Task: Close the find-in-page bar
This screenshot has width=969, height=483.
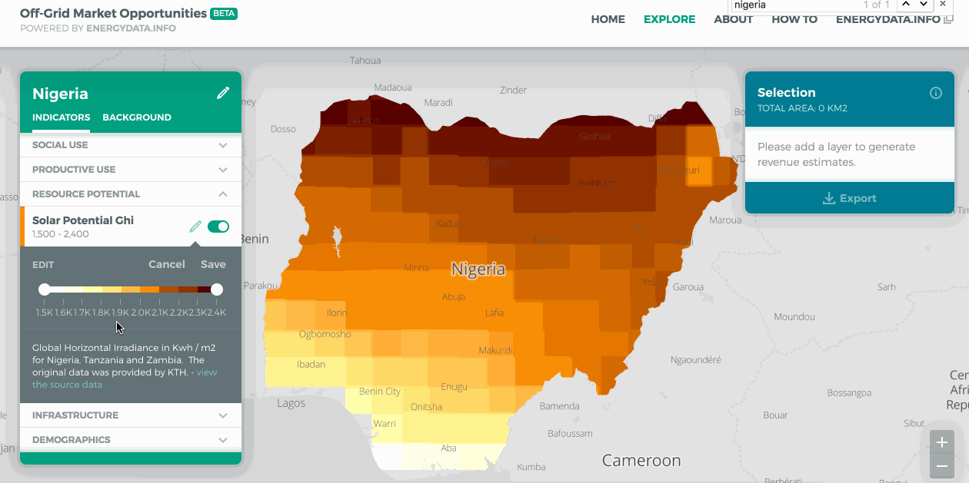Action: click(x=943, y=5)
